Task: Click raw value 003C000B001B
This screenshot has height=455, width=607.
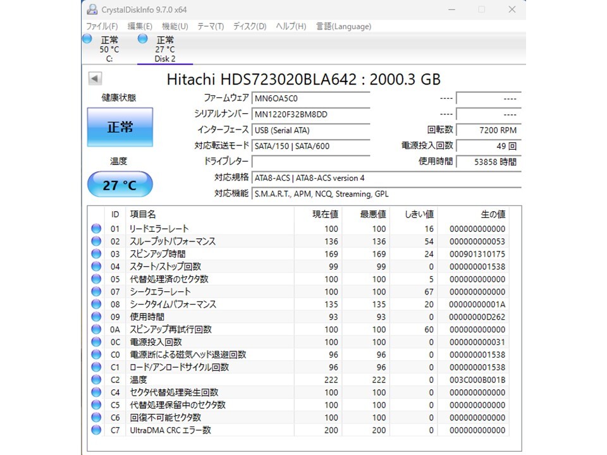Action: pyautogui.click(x=477, y=380)
